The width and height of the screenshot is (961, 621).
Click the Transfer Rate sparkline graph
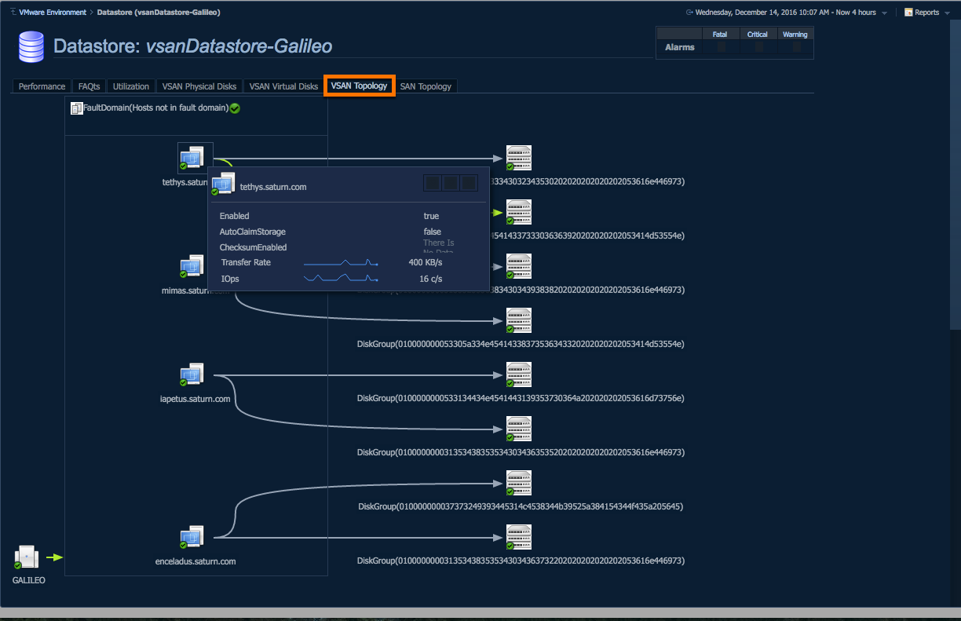click(x=341, y=263)
